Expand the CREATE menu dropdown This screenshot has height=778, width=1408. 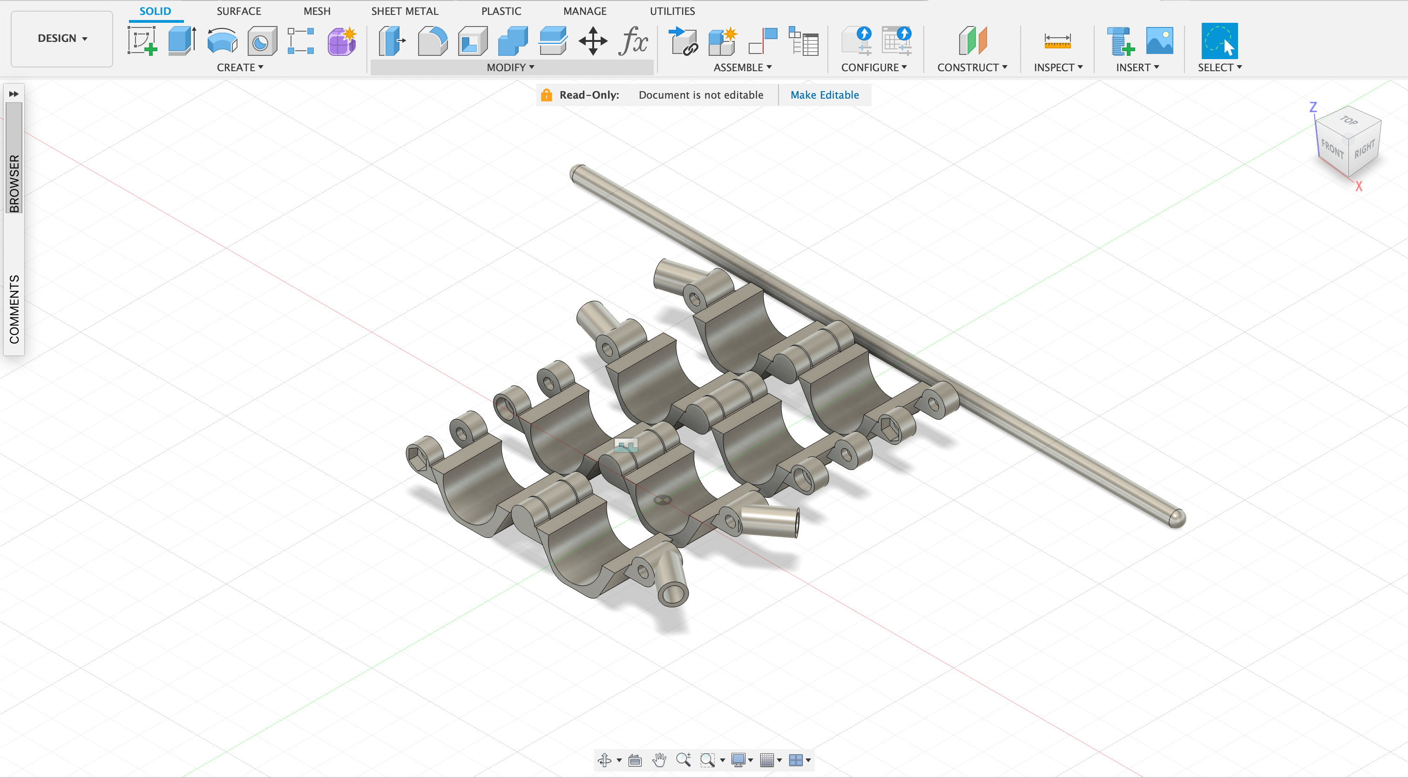point(240,67)
